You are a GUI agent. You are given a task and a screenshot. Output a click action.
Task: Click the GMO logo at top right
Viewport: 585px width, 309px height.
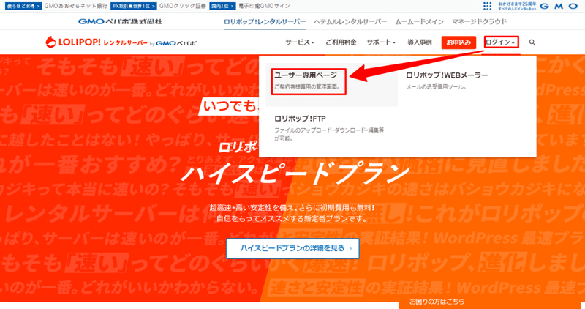click(559, 6)
